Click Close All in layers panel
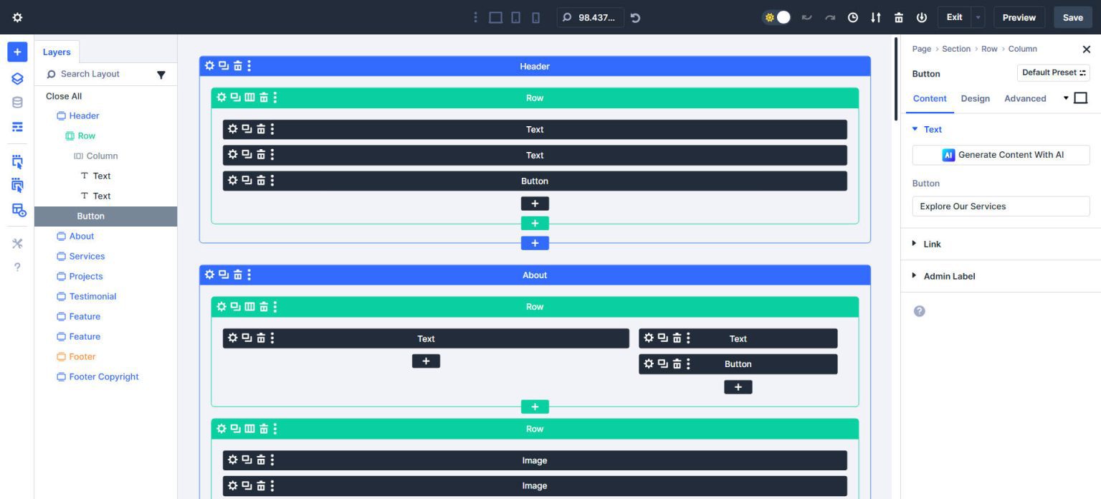This screenshot has height=499, width=1101. (64, 96)
